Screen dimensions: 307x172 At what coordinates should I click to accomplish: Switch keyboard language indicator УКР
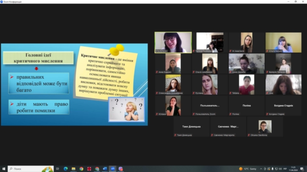tap(285, 169)
